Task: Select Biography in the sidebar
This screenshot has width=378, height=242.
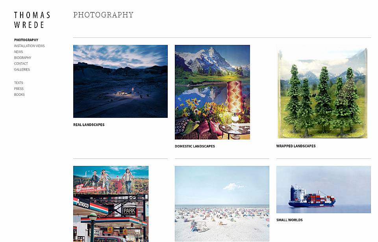Action: point(22,58)
